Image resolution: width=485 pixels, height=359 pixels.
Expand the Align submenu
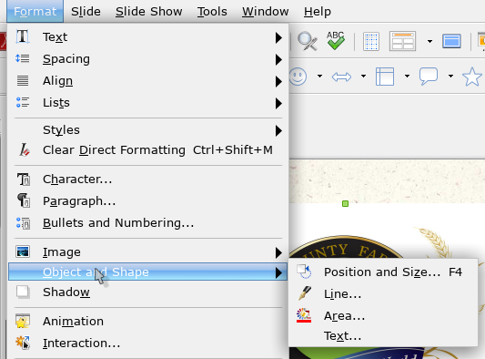point(148,81)
